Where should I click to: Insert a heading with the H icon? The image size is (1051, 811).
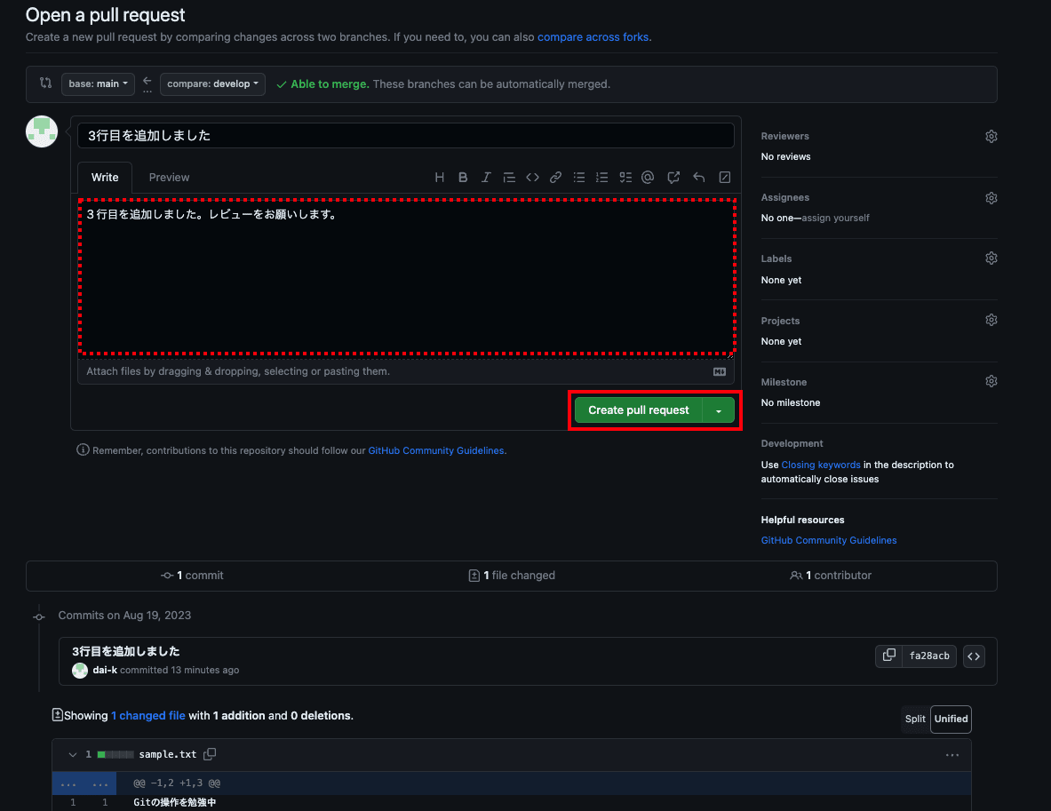pos(439,177)
